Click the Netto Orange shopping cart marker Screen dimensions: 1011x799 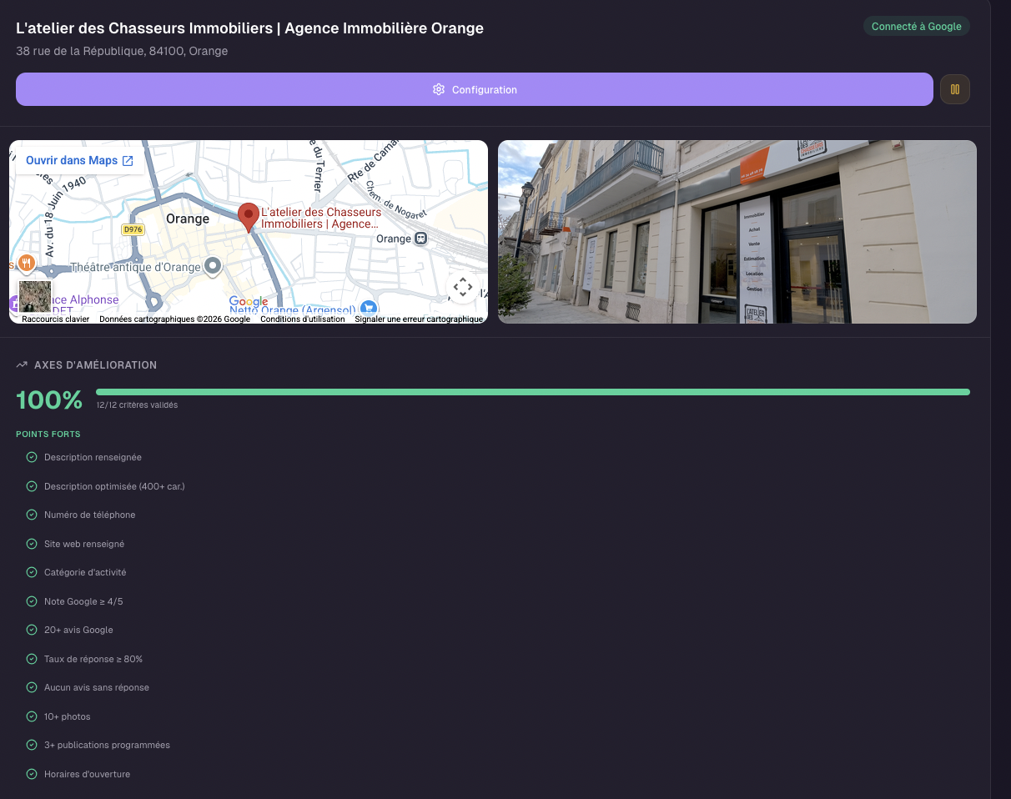tap(367, 309)
